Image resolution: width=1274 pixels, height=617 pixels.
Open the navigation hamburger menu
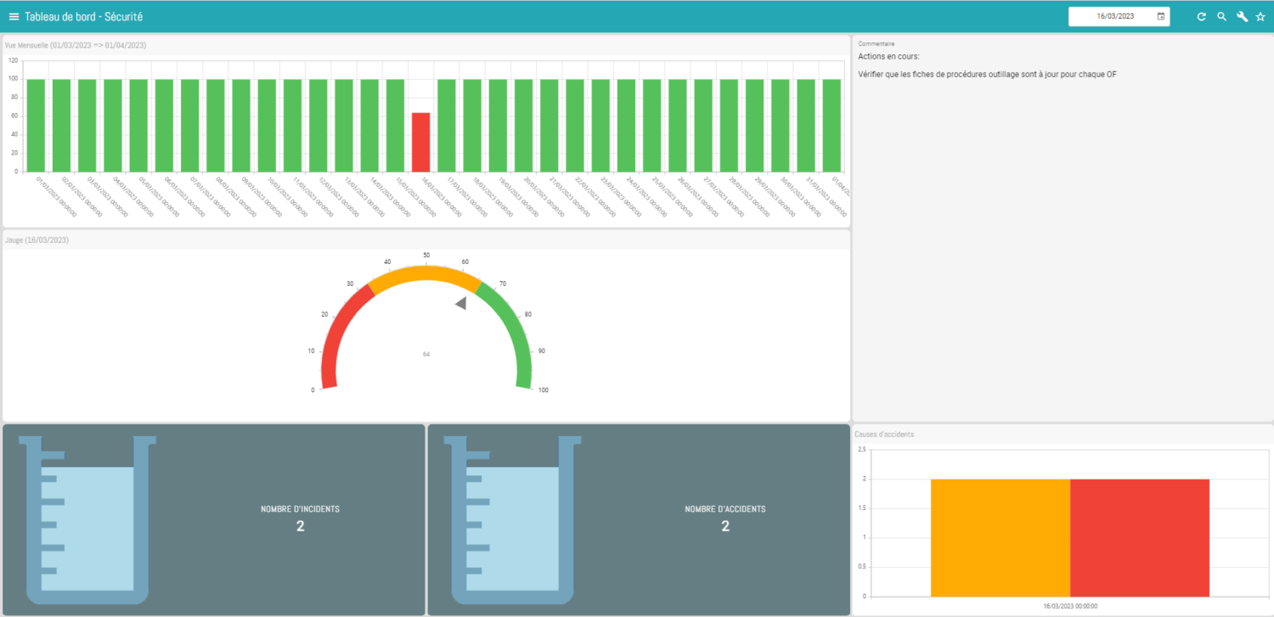tap(13, 15)
